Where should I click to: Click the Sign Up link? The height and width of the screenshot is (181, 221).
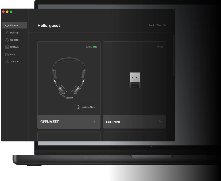(161, 25)
